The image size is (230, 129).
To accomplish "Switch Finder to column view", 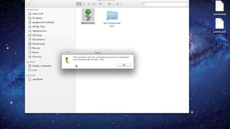I will pyautogui.click(x=89, y=4).
